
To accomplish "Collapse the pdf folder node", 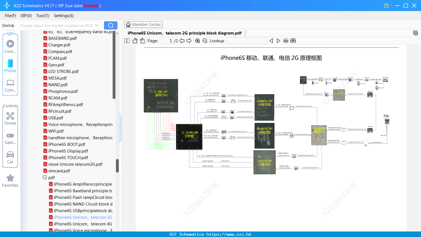I will pyautogui.click(x=45, y=177).
